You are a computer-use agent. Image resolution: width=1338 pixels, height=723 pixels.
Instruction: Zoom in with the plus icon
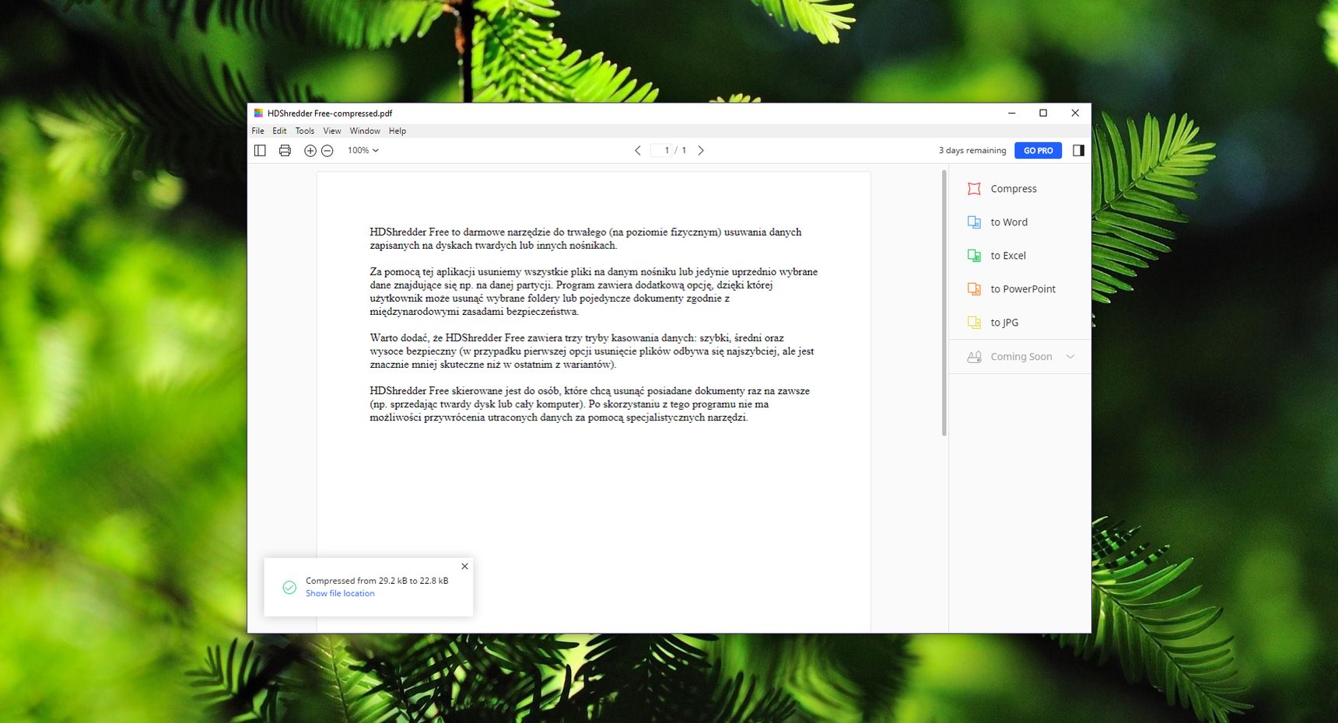[310, 151]
